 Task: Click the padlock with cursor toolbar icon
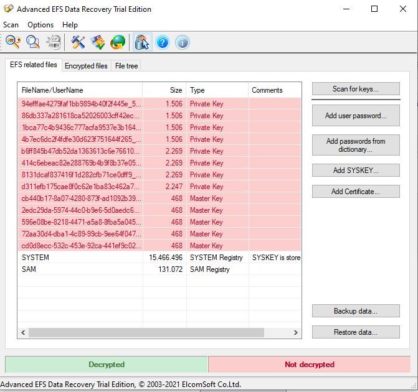[142, 42]
